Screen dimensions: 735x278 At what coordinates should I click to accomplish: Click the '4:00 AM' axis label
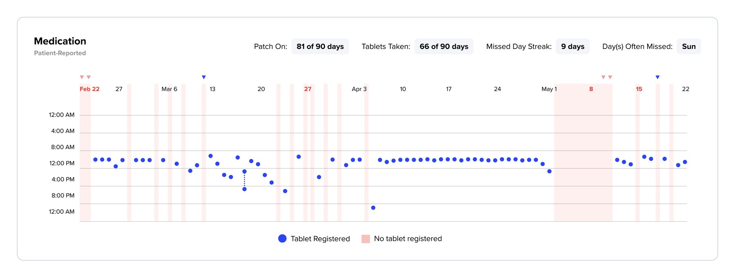[x=62, y=131]
